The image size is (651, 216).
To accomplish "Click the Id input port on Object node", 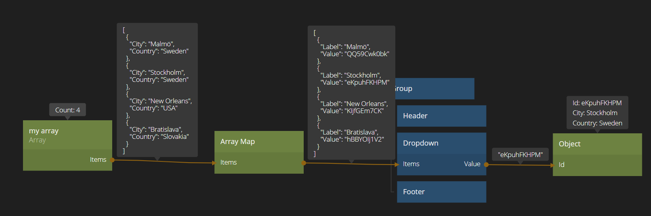I will click(x=561, y=165).
